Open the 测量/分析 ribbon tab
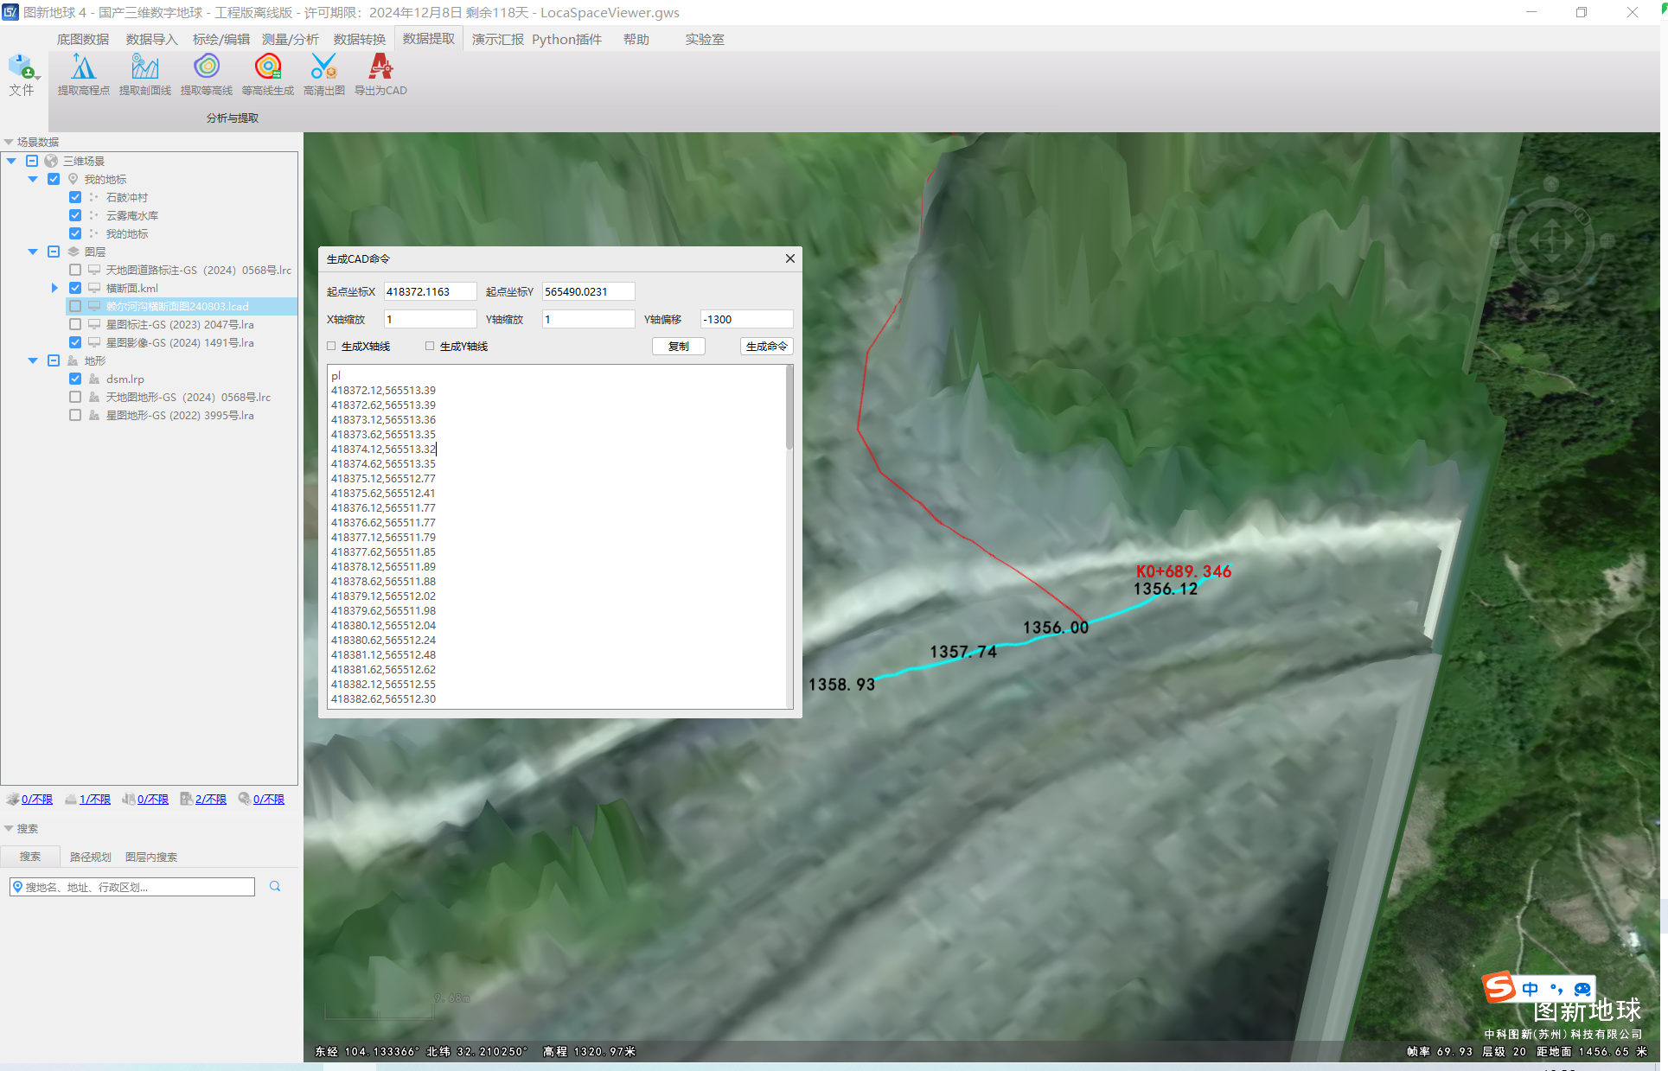Viewport: 1668px width, 1071px height. tap(290, 39)
